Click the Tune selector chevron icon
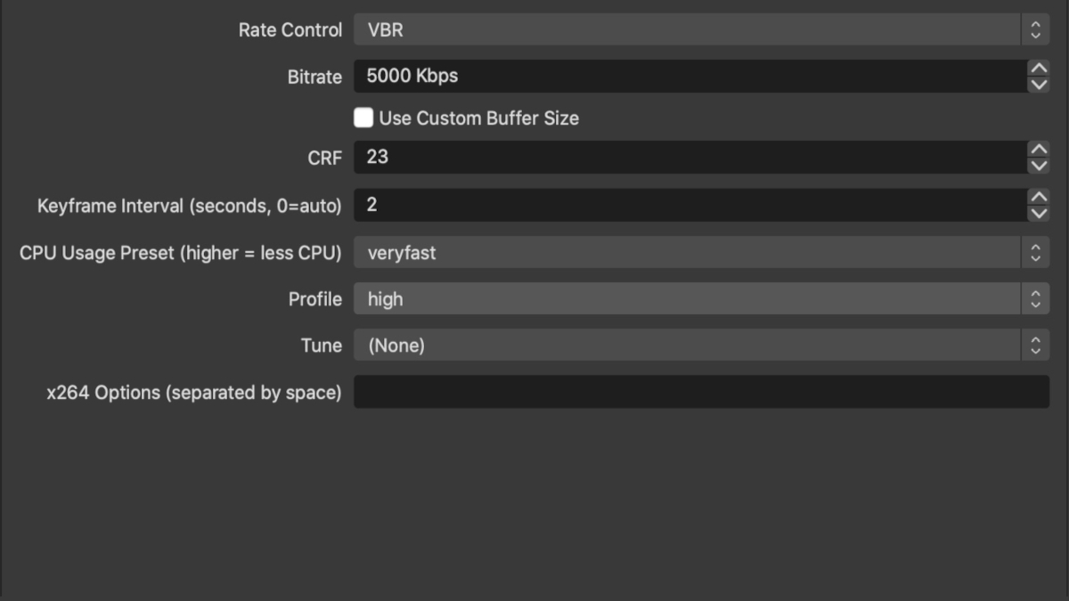This screenshot has height=601, width=1069. pyautogui.click(x=1038, y=345)
